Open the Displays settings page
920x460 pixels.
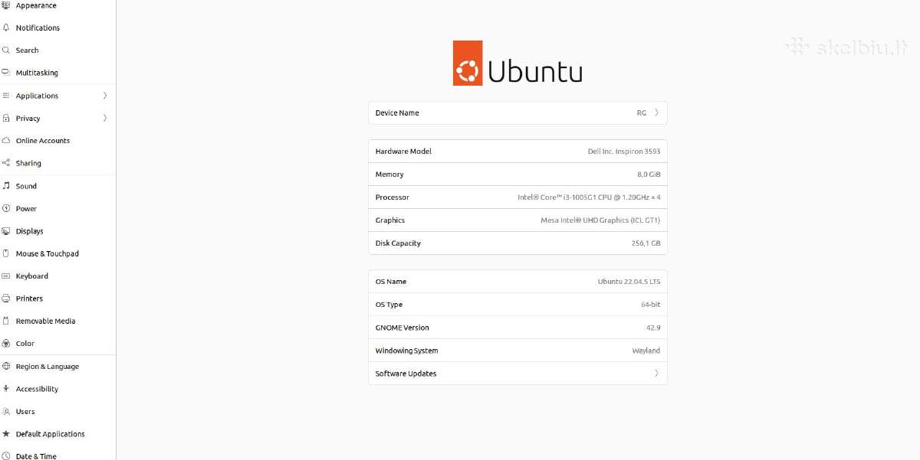pyautogui.click(x=30, y=231)
